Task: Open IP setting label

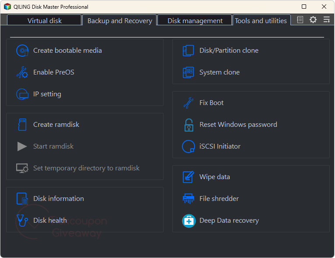Action: [47, 94]
